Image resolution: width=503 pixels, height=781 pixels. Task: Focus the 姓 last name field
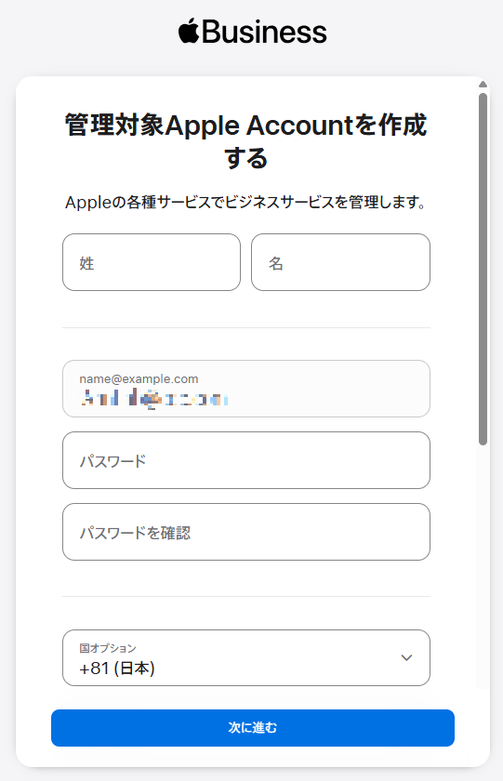pyautogui.click(x=152, y=262)
